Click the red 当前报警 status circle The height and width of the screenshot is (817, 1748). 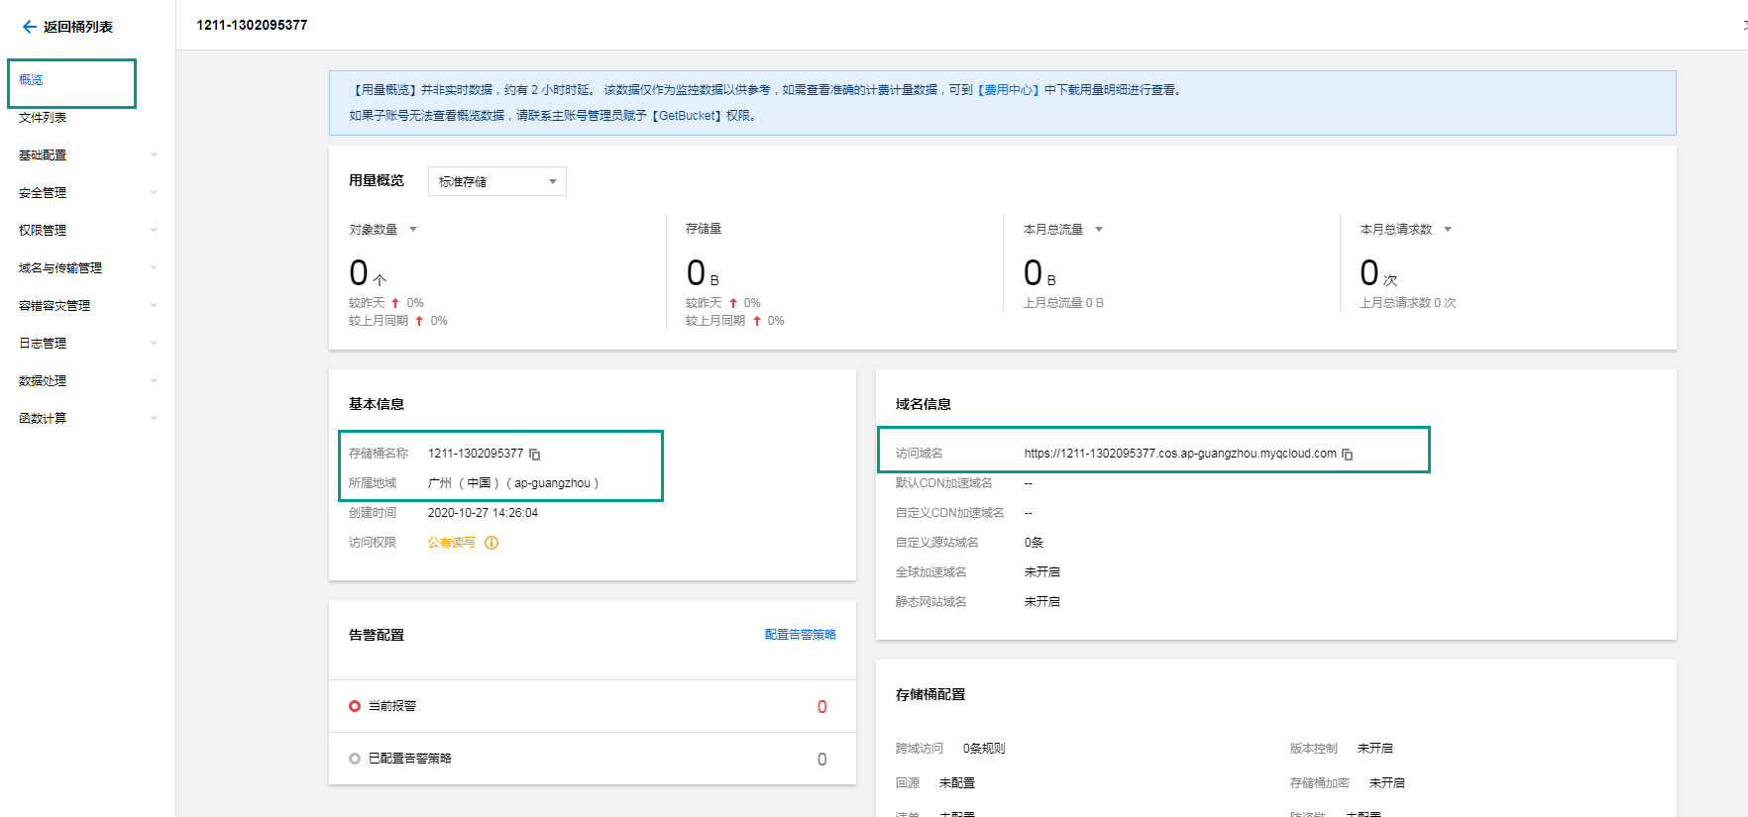(355, 706)
